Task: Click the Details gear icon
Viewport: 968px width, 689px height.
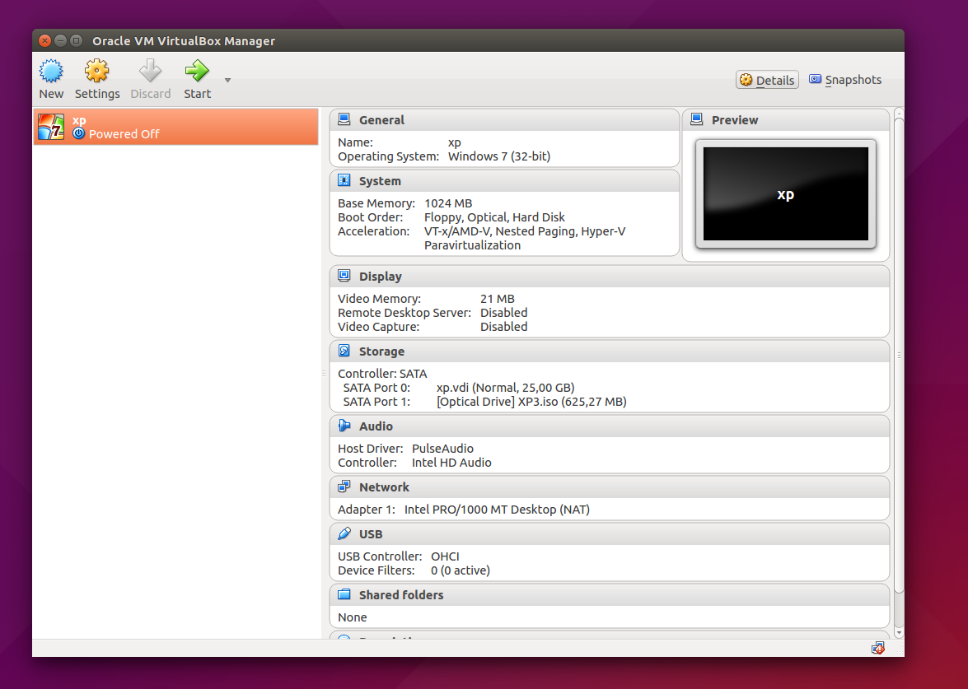Action: [746, 80]
